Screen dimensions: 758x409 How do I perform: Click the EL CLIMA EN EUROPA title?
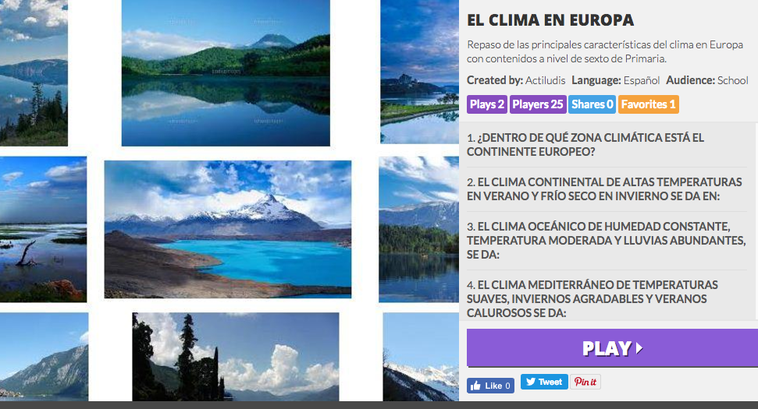pyautogui.click(x=550, y=20)
